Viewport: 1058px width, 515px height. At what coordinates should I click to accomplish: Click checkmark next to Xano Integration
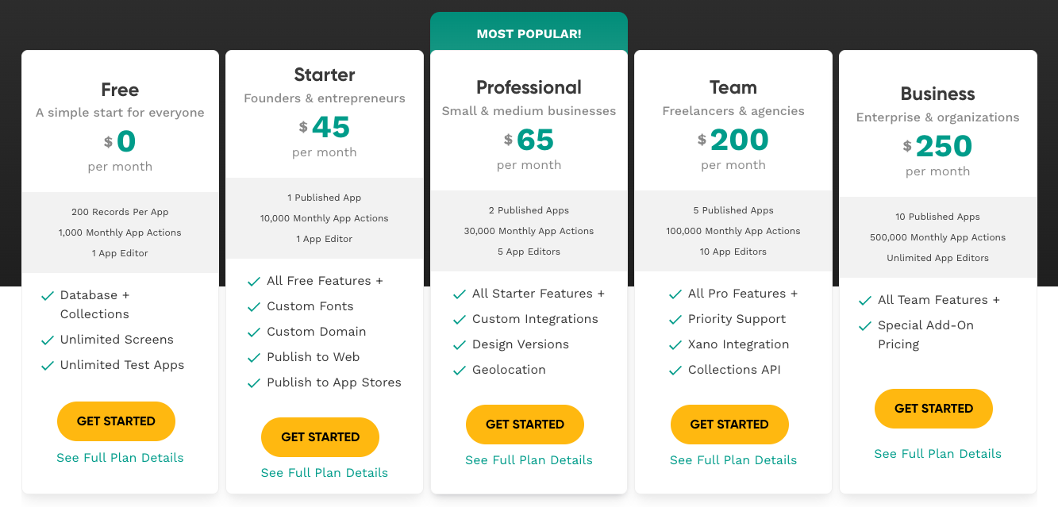click(675, 345)
